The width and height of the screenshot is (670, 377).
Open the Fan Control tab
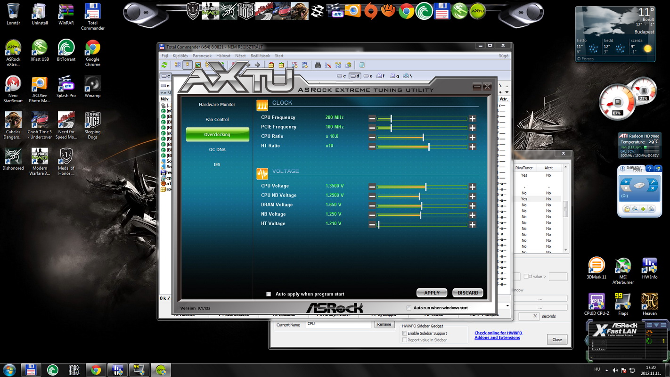tap(217, 120)
